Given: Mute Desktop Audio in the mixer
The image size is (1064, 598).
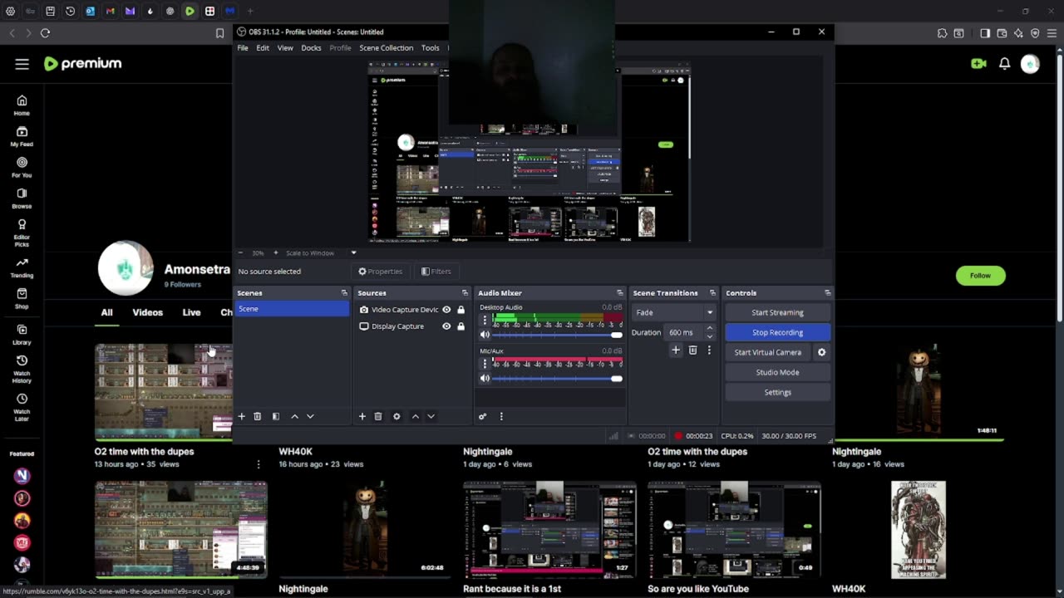Looking at the screenshot, I should [485, 335].
